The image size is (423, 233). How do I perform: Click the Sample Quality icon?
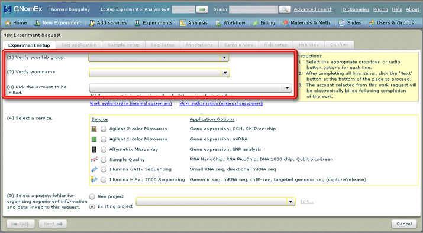(94, 159)
